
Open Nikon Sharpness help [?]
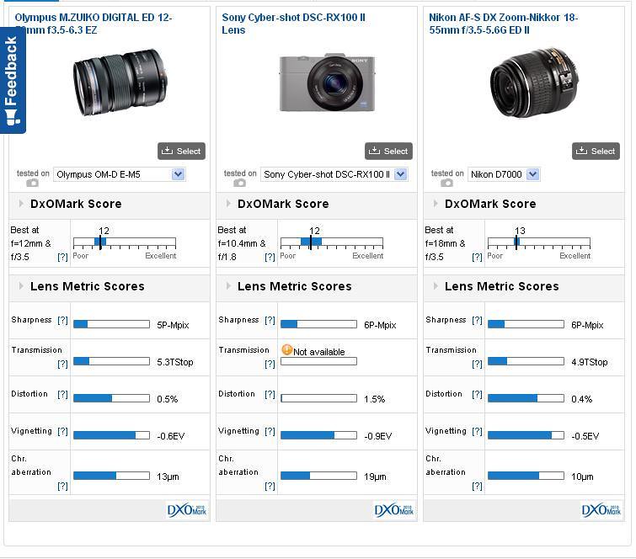(x=477, y=320)
